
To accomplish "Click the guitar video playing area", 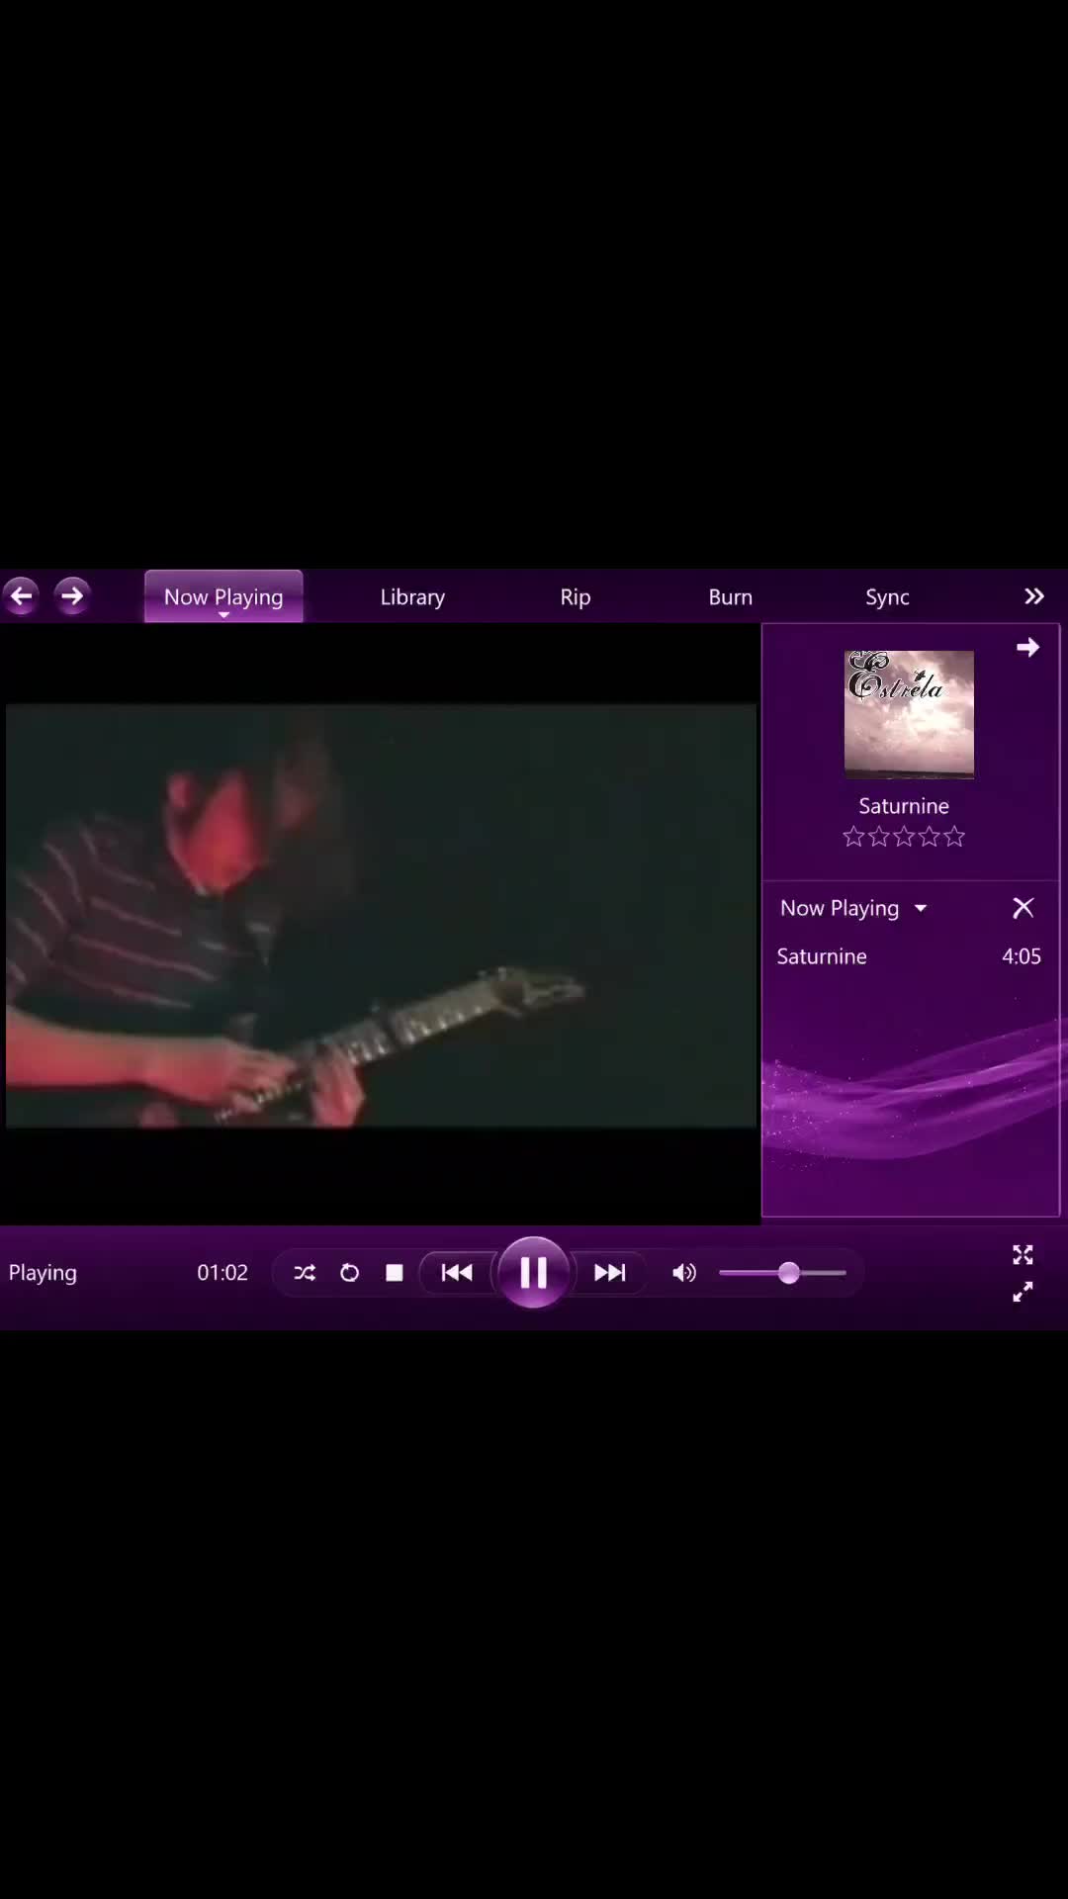I will (381, 916).
